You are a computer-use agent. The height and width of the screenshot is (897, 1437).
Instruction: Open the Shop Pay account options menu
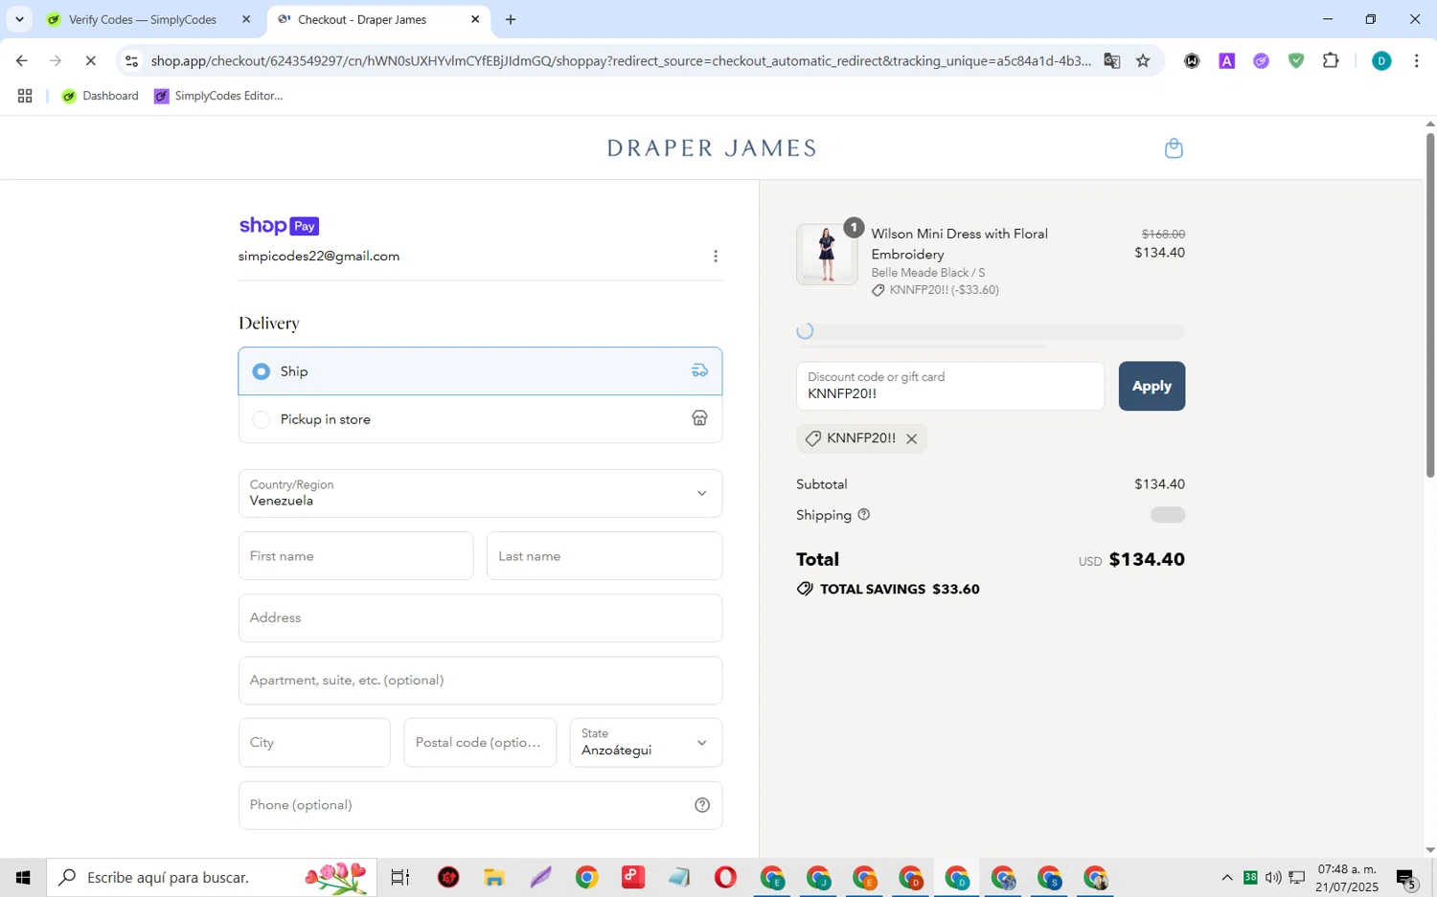716,257
